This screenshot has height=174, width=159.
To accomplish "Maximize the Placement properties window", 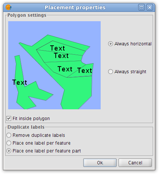I will [x=142, y=7].
